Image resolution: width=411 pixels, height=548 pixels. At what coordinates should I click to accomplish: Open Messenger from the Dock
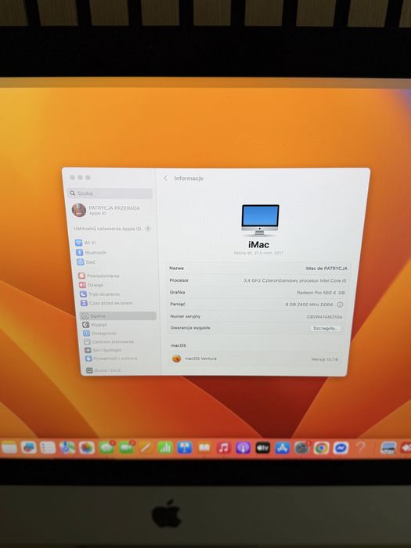(x=341, y=448)
